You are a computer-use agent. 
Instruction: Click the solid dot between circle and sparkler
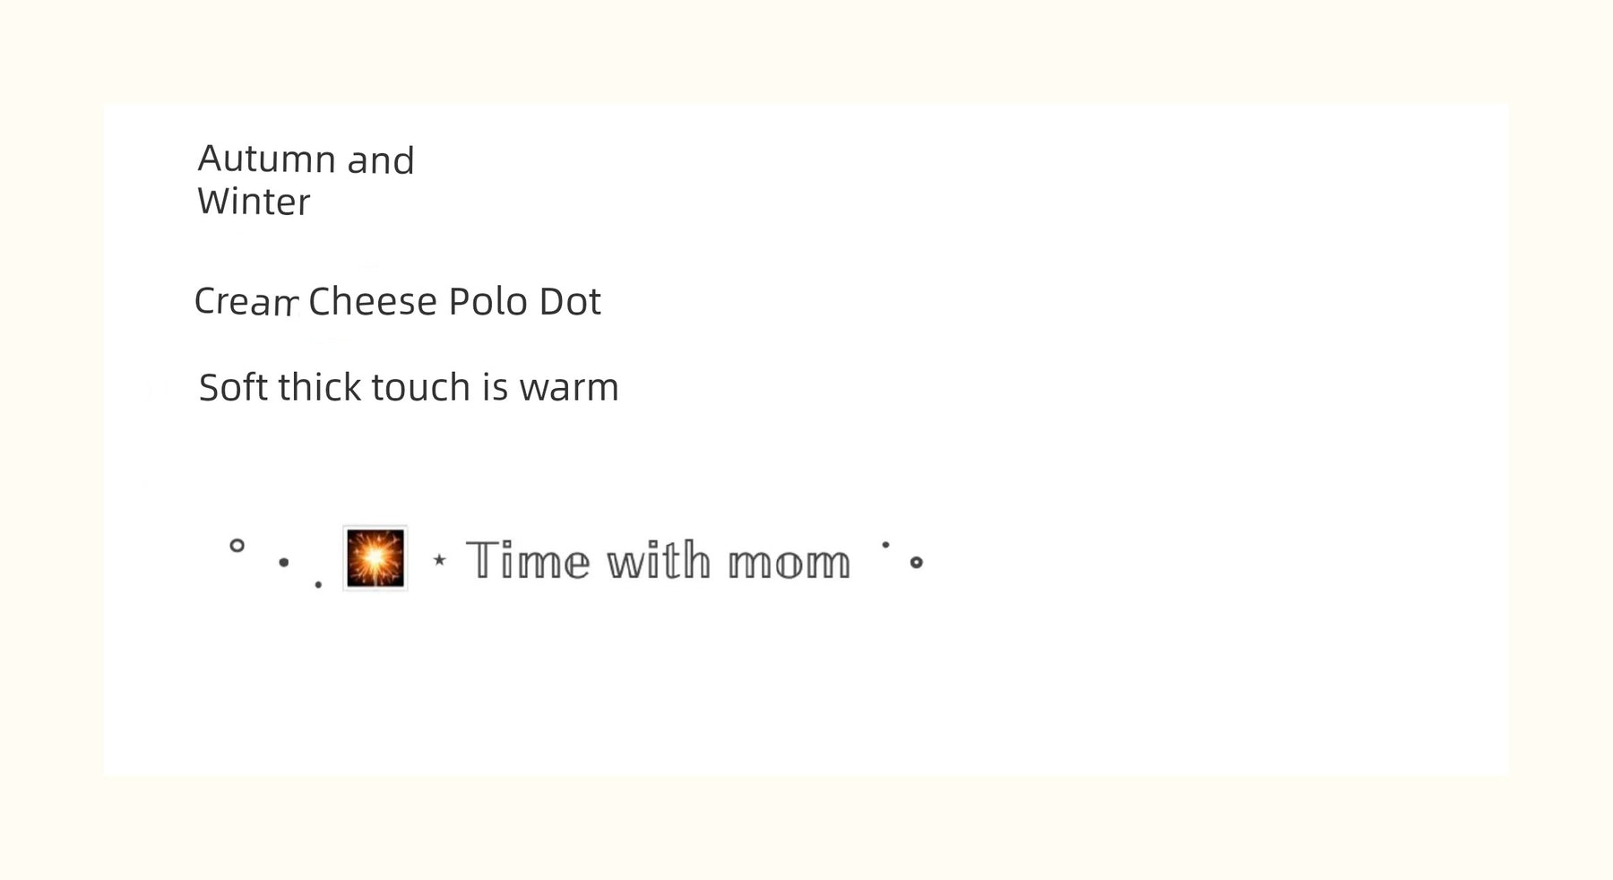click(284, 563)
